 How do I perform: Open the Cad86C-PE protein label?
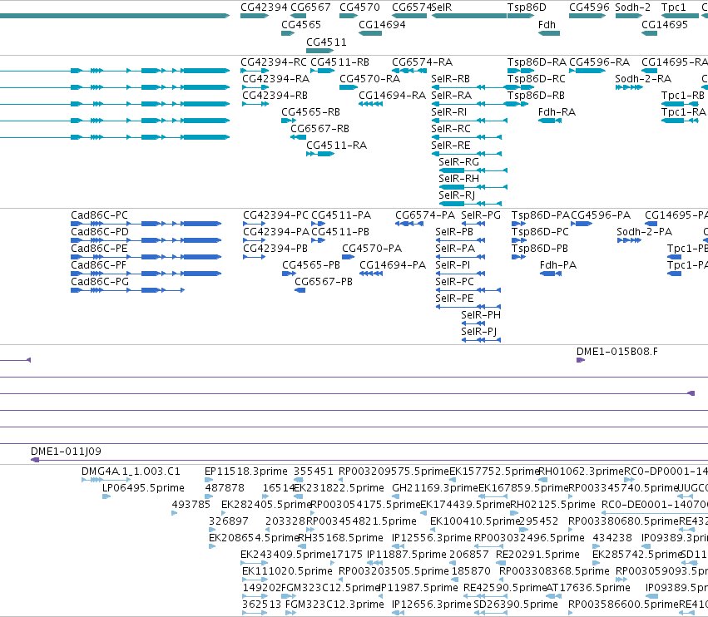(x=99, y=249)
